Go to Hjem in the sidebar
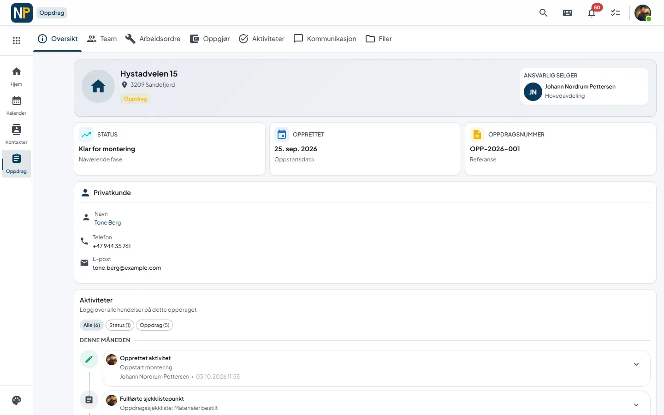 click(17, 77)
